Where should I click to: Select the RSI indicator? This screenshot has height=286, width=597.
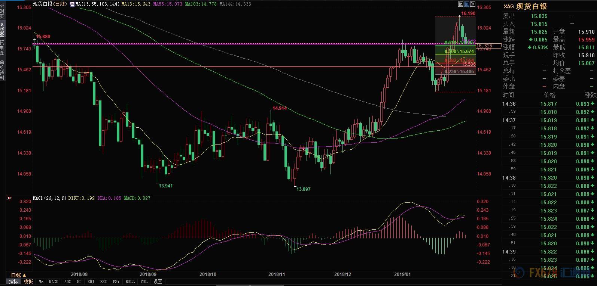click(104, 282)
